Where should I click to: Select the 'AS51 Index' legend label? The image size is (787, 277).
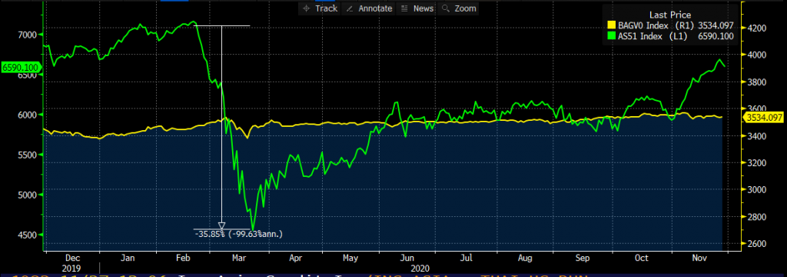coord(639,35)
